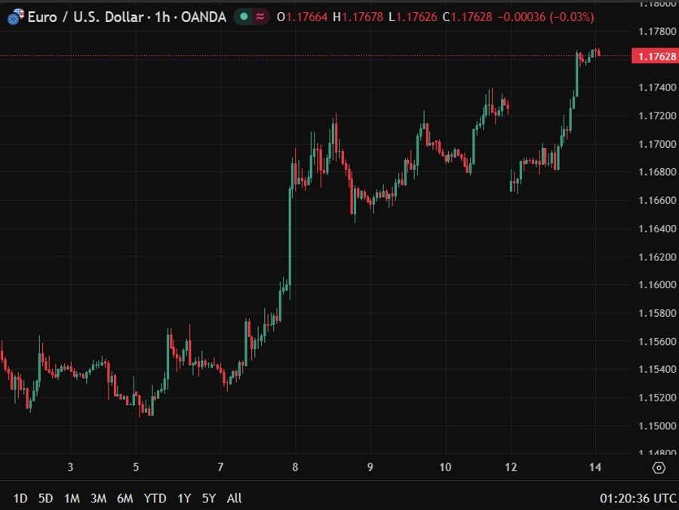Click the date label 14 on the time axis
Viewport: 679px width, 510px height.
[x=594, y=468]
